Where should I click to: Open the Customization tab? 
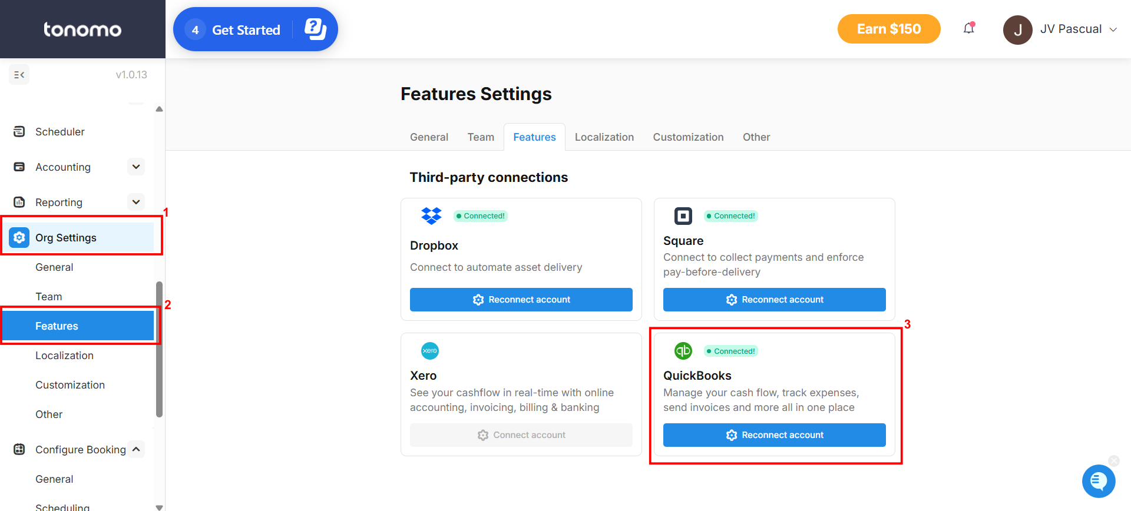click(688, 137)
